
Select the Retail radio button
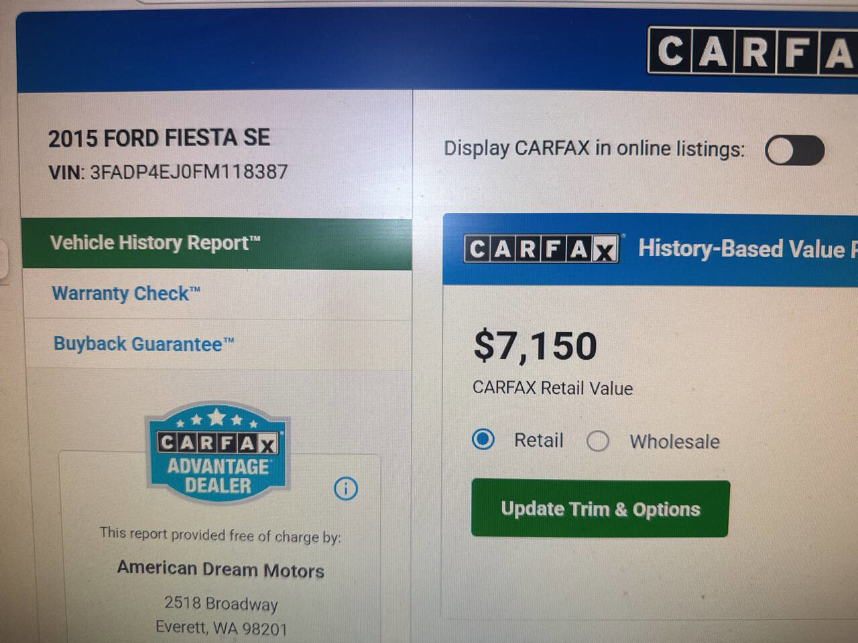483,440
